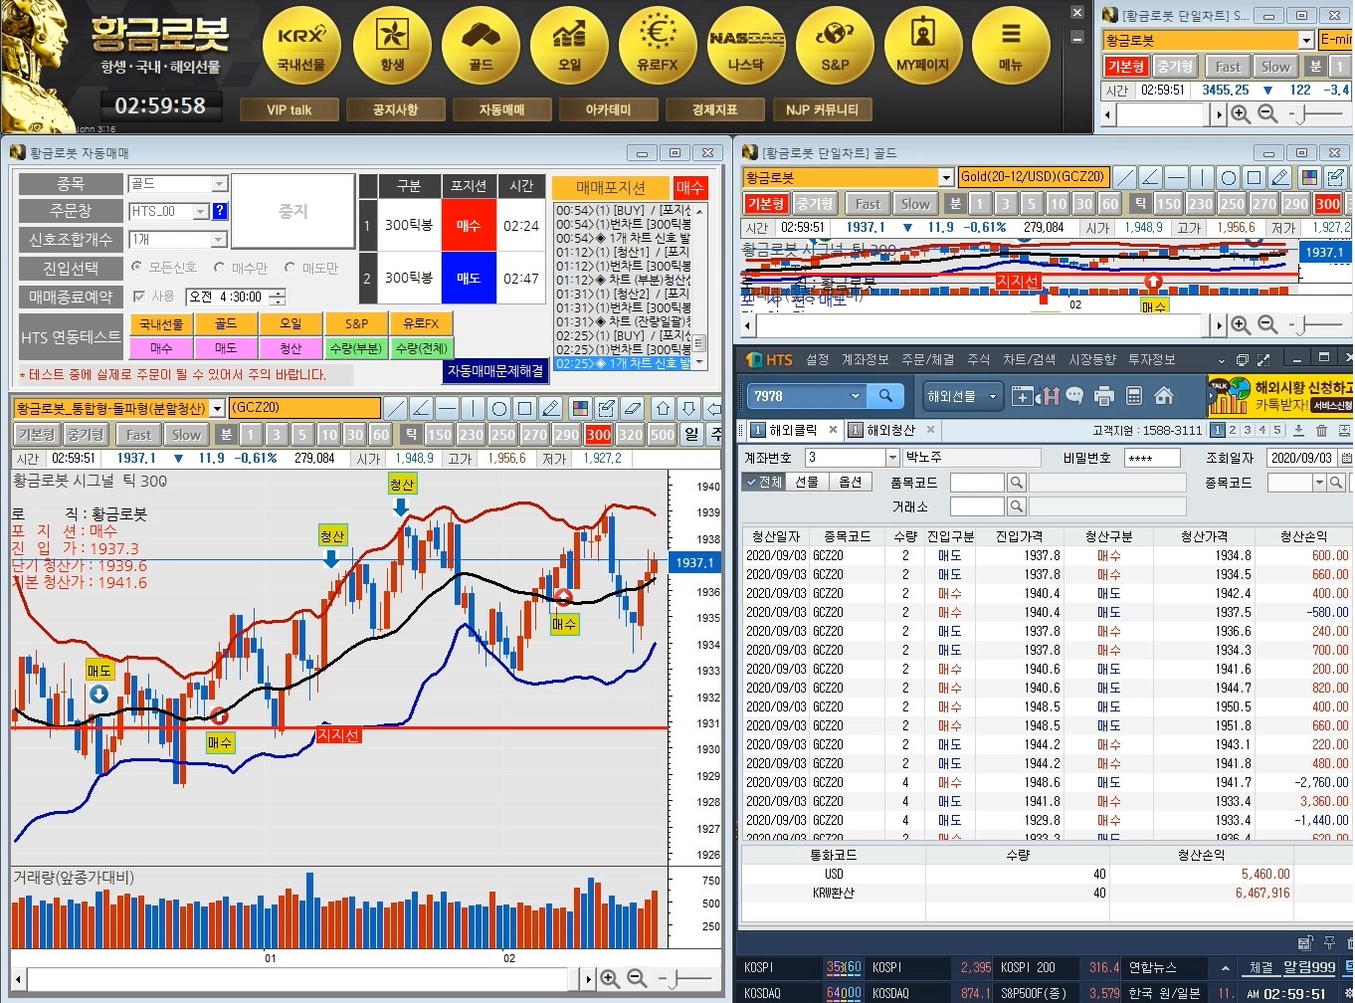Open 황금로봇 dropdown in gold single chart window
The height and width of the screenshot is (1003, 1355).
[946, 177]
